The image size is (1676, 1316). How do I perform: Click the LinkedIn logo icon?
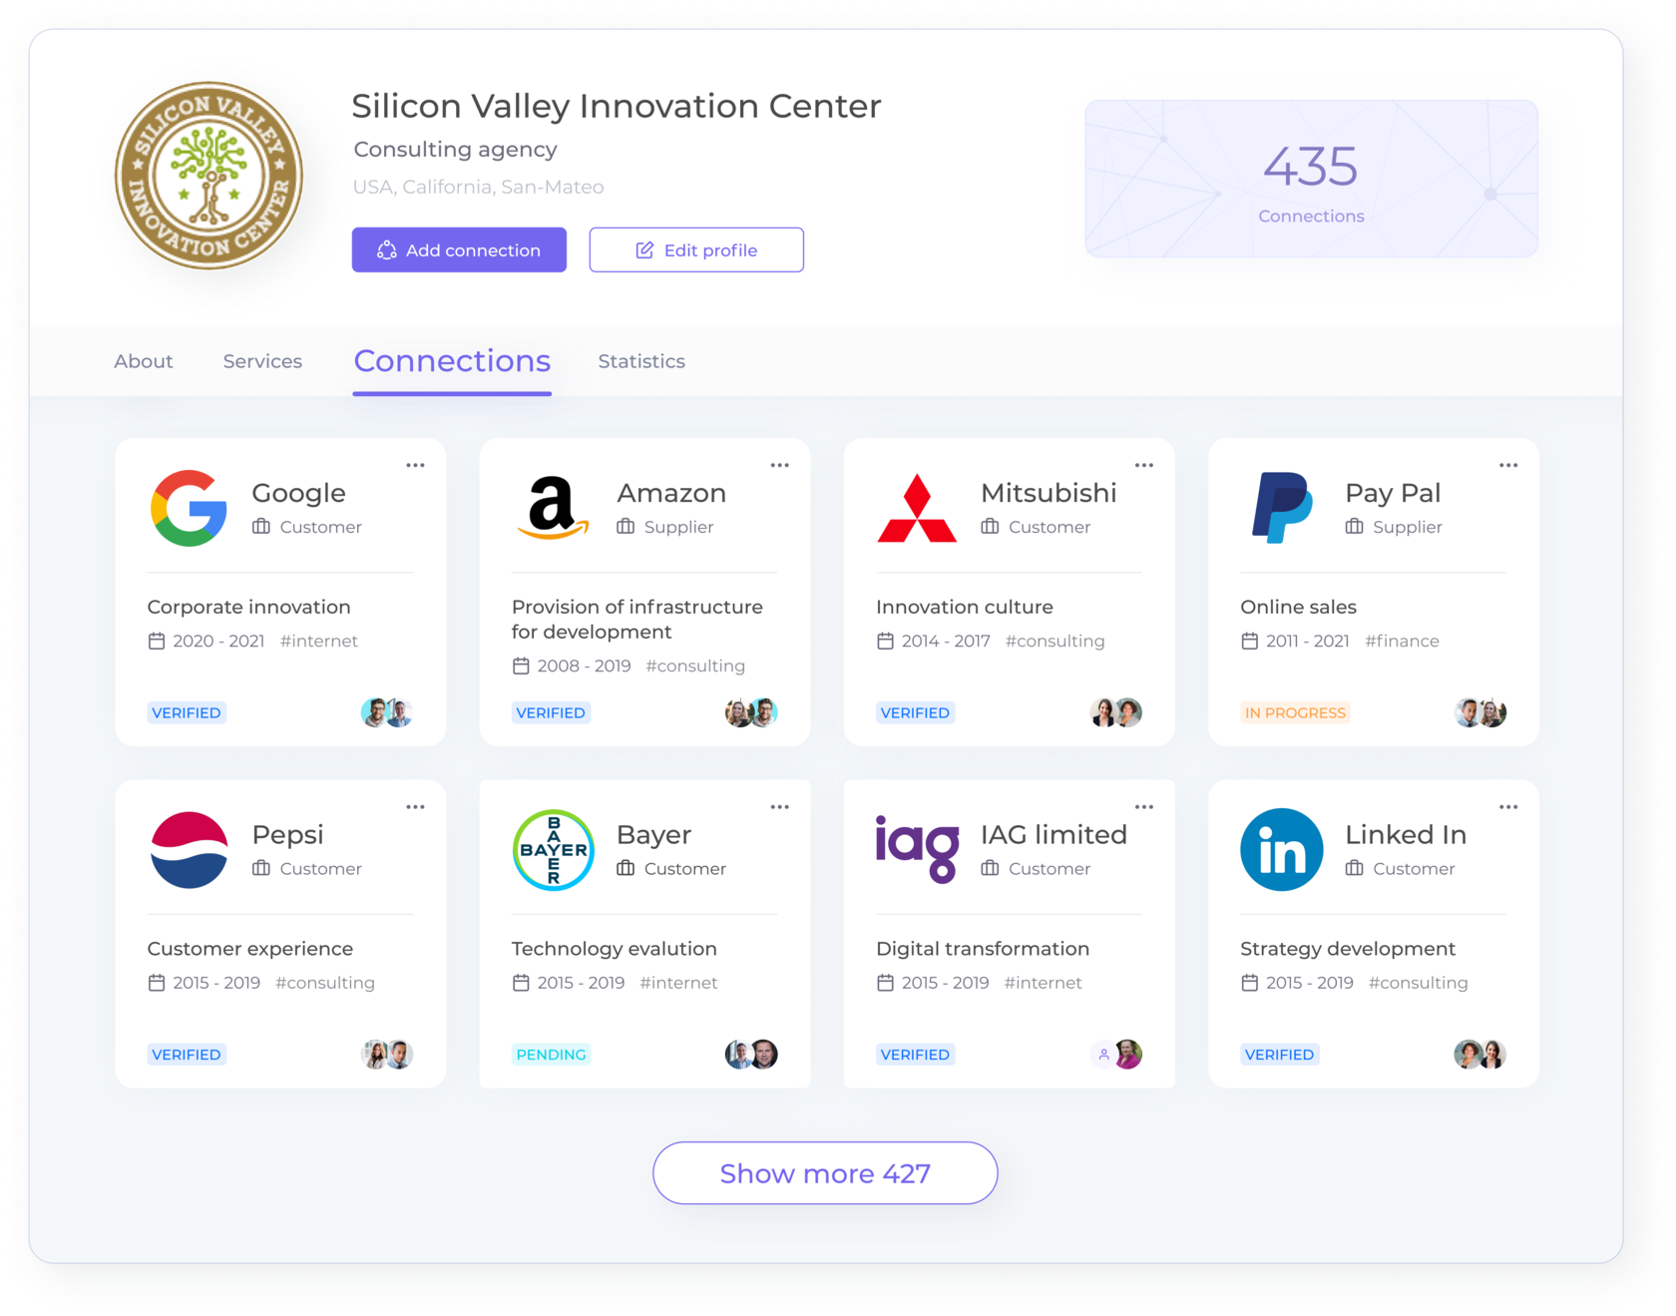(x=1282, y=850)
